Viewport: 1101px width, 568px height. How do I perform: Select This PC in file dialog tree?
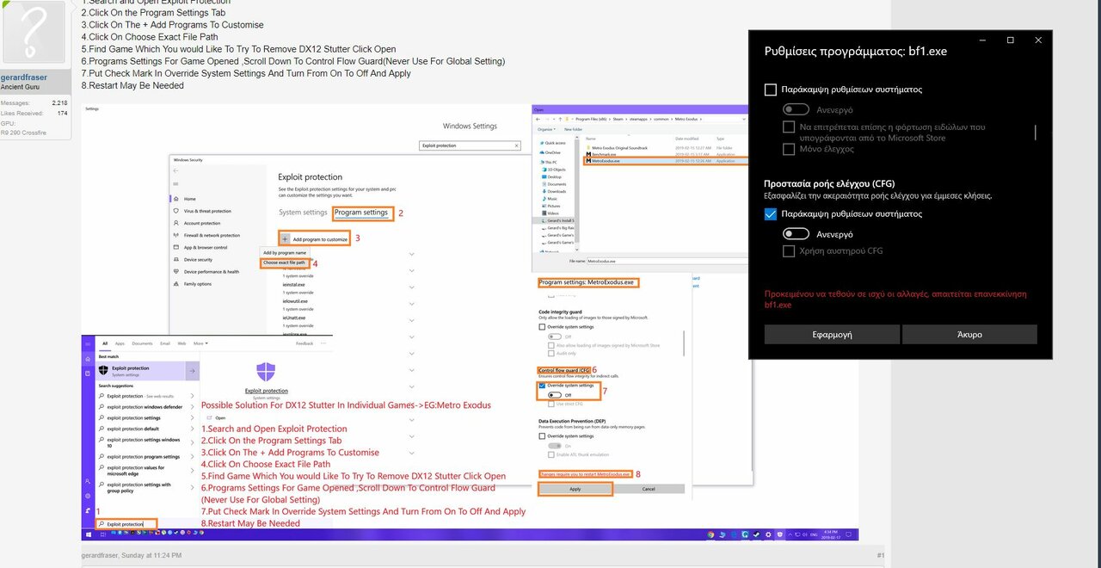click(550, 162)
